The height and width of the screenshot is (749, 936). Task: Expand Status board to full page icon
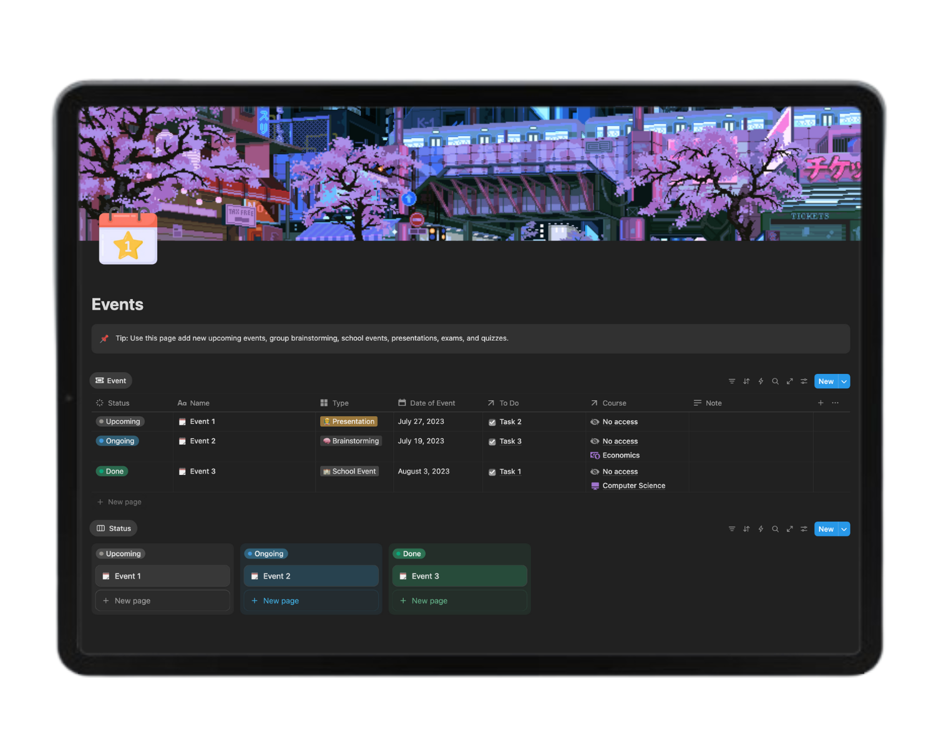(789, 529)
